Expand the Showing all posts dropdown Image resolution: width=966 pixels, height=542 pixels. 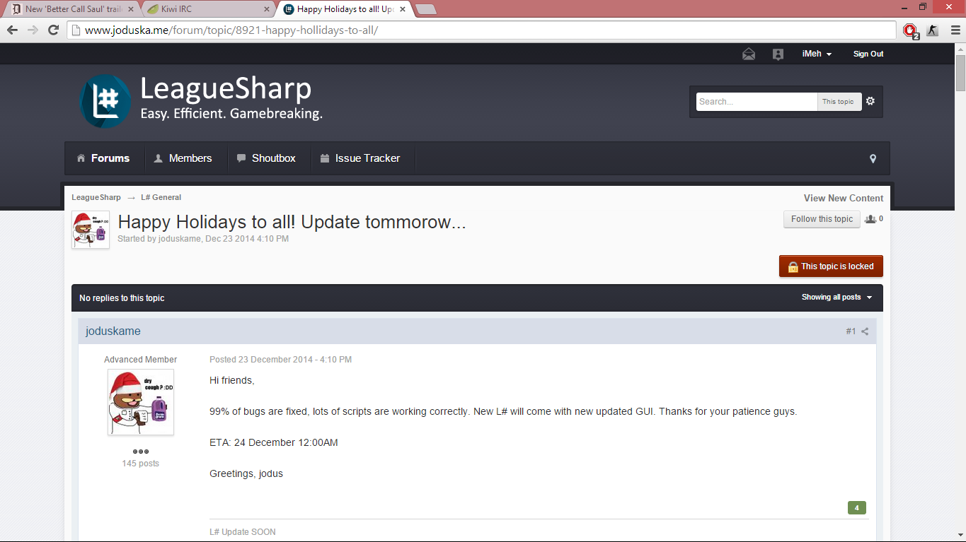pyautogui.click(x=837, y=297)
